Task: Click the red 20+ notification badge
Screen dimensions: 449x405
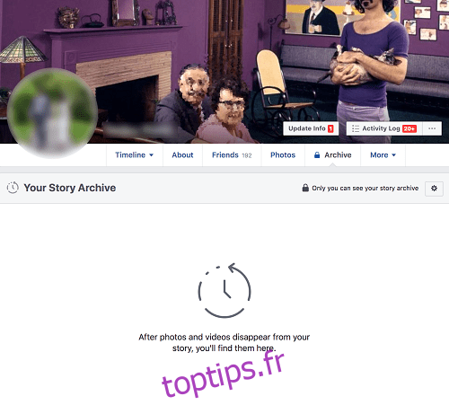Action: [x=409, y=128]
